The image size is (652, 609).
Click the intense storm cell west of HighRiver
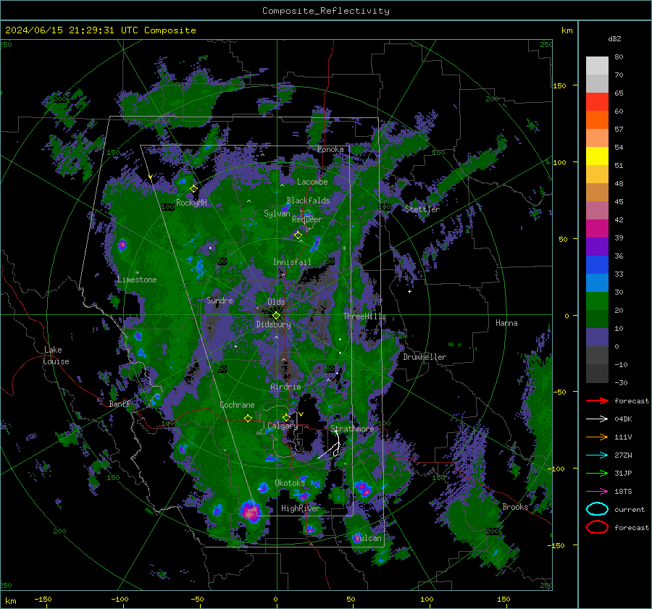point(251,511)
